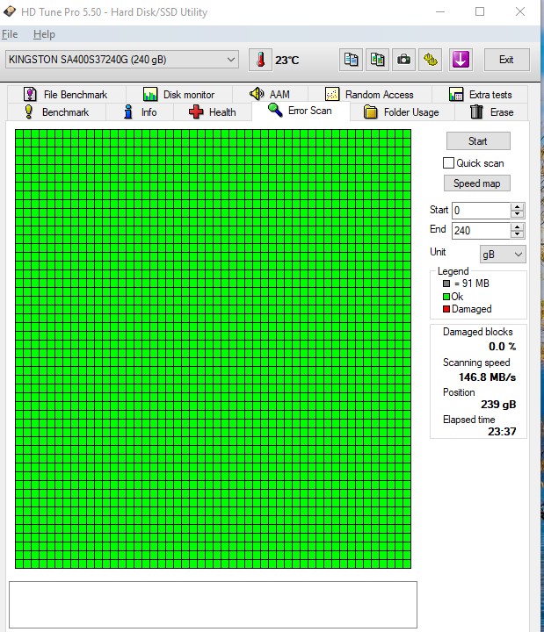Click the AAM speaker icon
This screenshot has width=544, height=632.
pyautogui.click(x=257, y=94)
